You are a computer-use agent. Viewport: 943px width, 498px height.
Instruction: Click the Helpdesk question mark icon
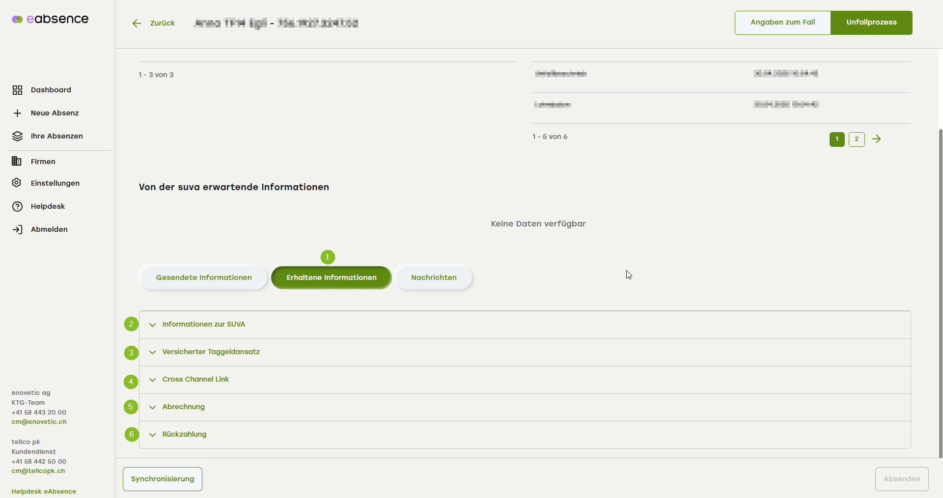pos(17,206)
